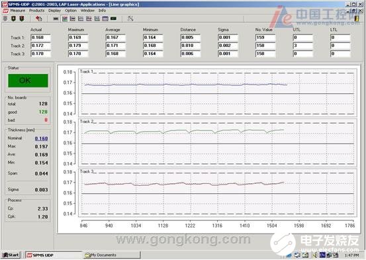The height and width of the screenshot is (260, 366).
Task: Open the Display menu
Action: pos(55,11)
